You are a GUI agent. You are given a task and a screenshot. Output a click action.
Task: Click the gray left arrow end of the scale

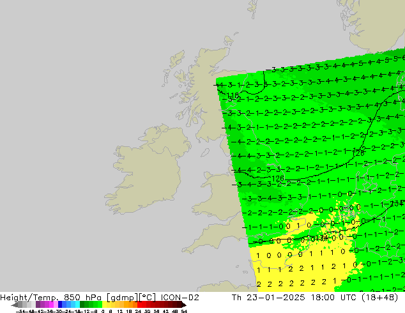pos(15,305)
